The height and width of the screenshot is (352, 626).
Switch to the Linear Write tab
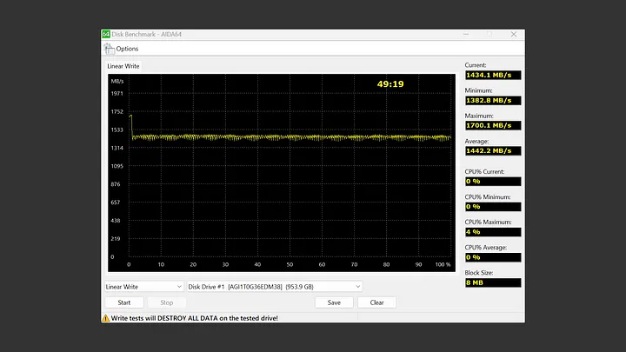122,66
